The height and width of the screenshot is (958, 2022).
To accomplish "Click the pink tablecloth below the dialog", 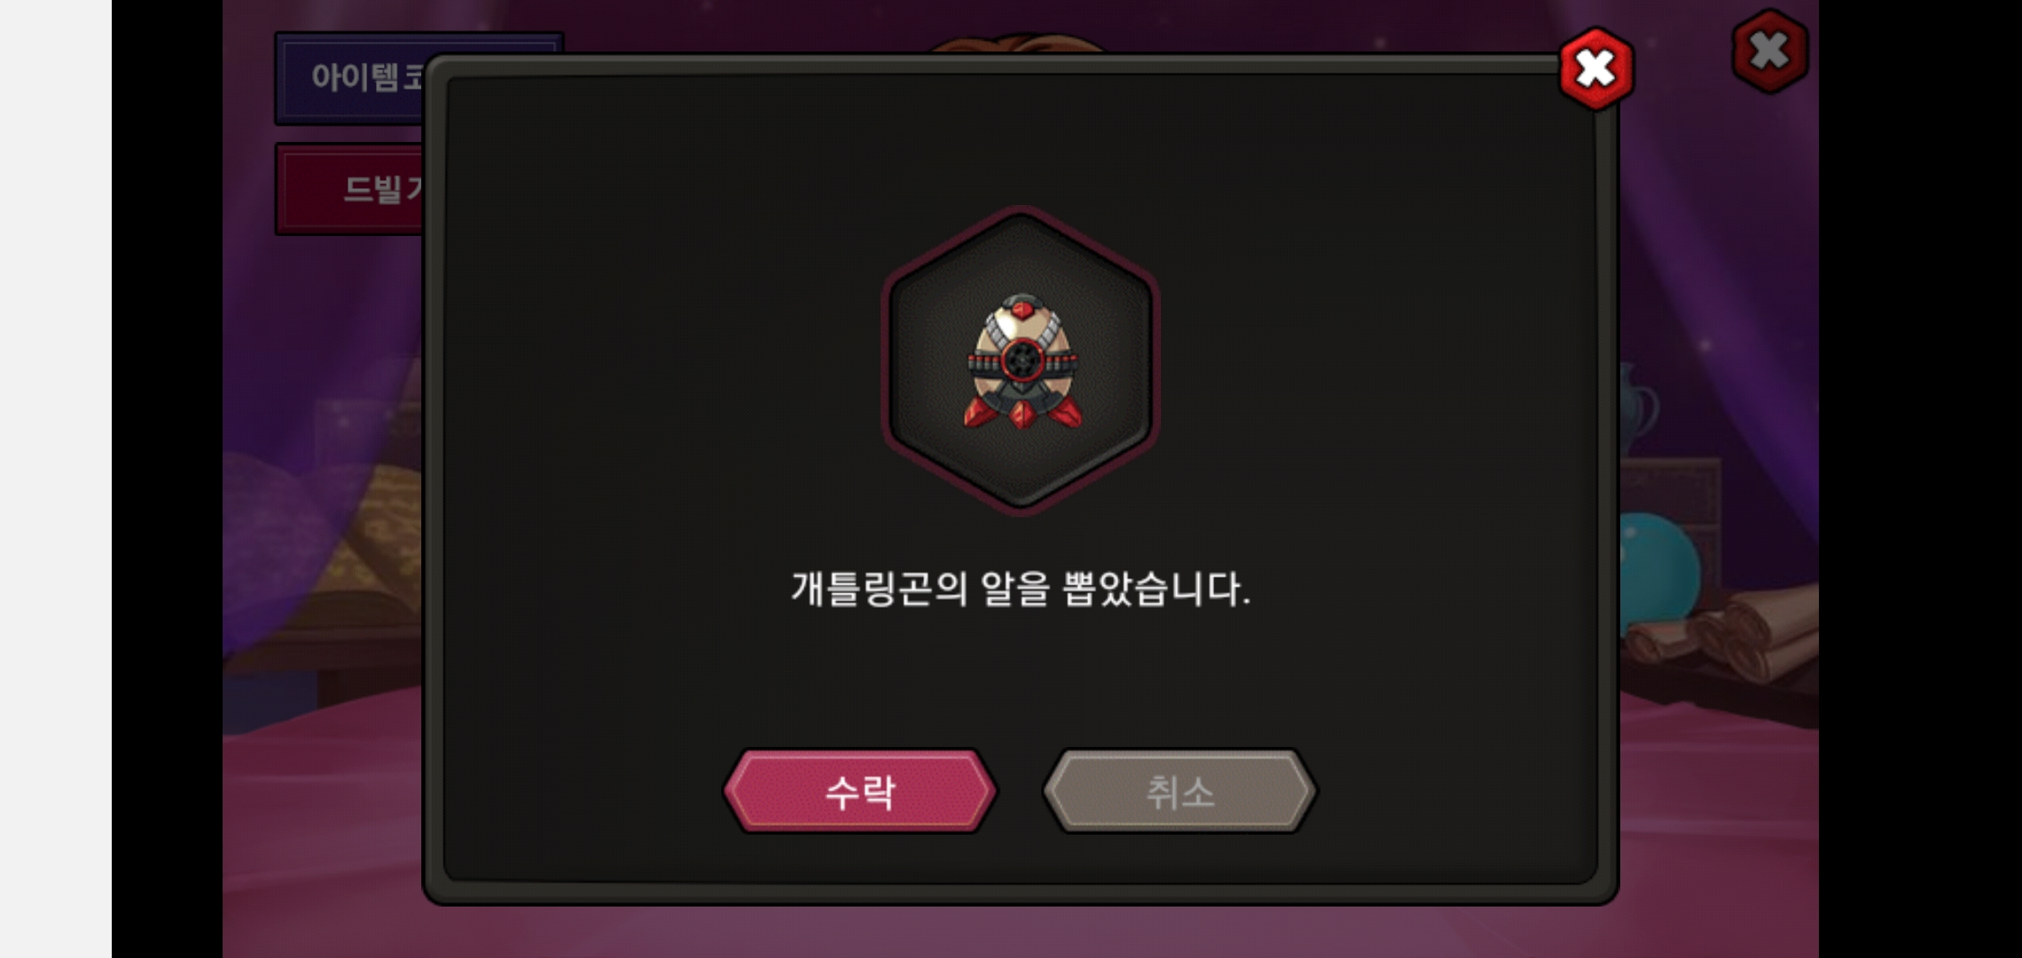I will [1020, 931].
